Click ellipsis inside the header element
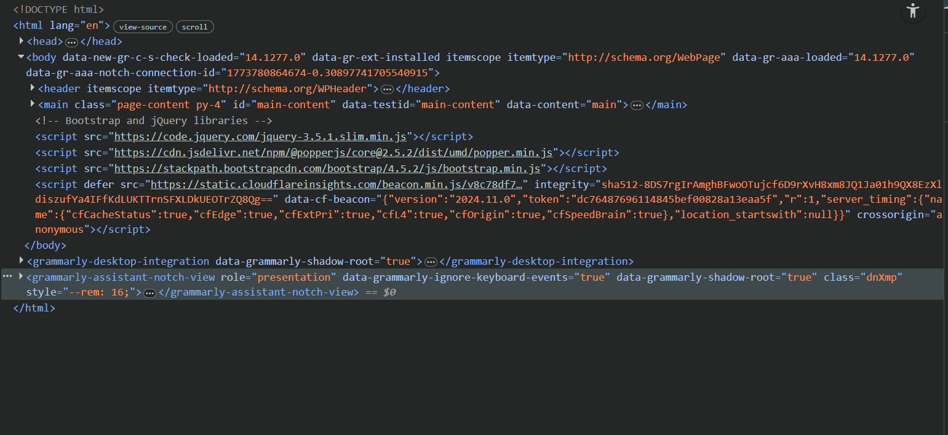The height and width of the screenshot is (435, 948). click(388, 90)
